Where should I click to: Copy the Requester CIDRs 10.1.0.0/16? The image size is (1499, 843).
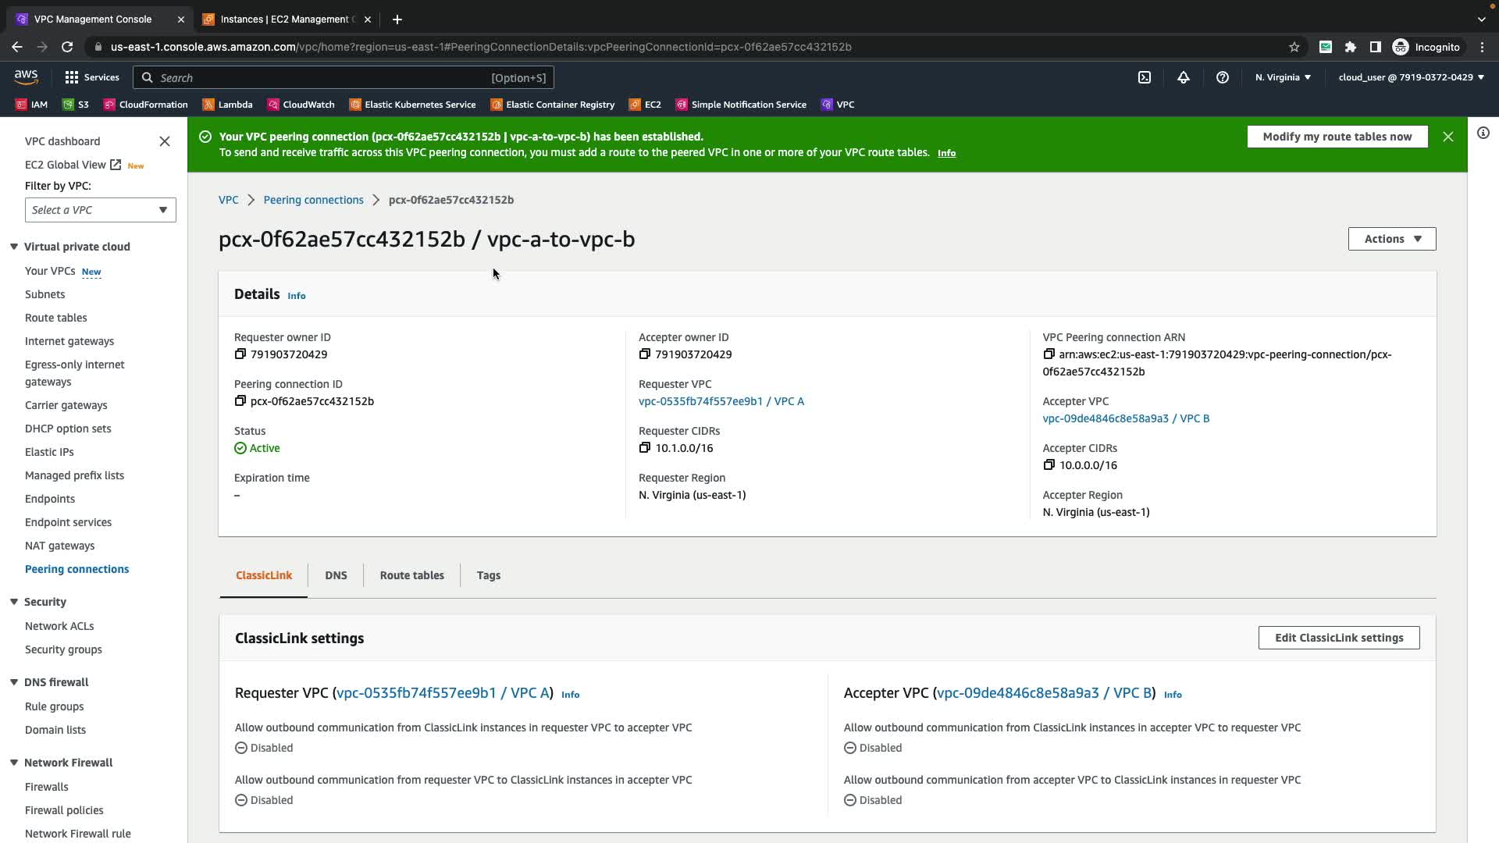coord(645,448)
